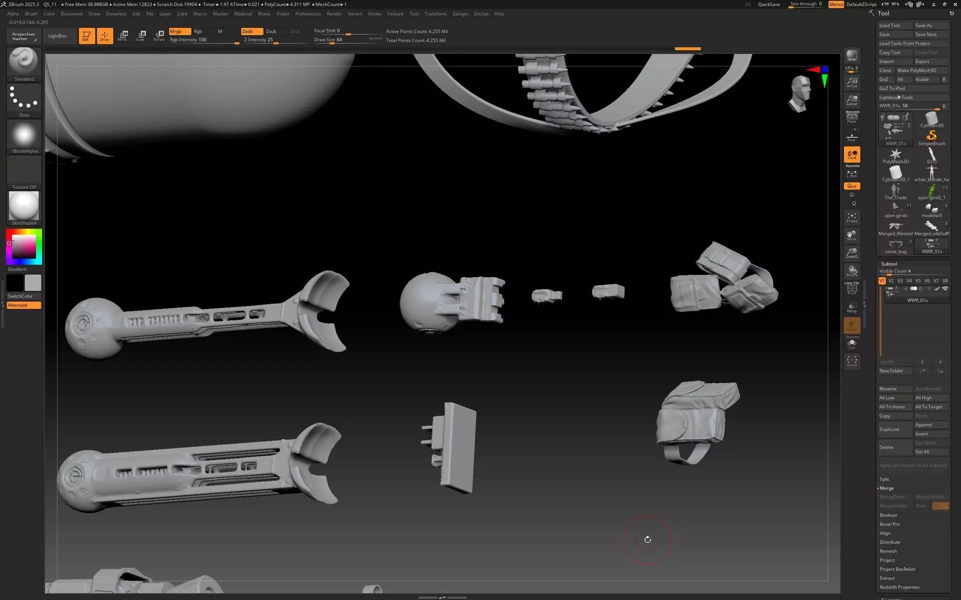The width and height of the screenshot is (961, 600).
Task: Select the Scale transform icon
Action: tap(141, 35)
